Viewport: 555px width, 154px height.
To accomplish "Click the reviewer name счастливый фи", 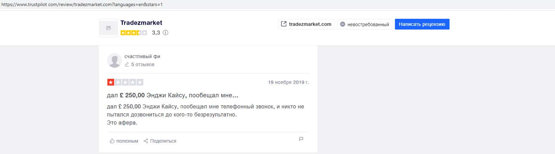I will (142, 56).
